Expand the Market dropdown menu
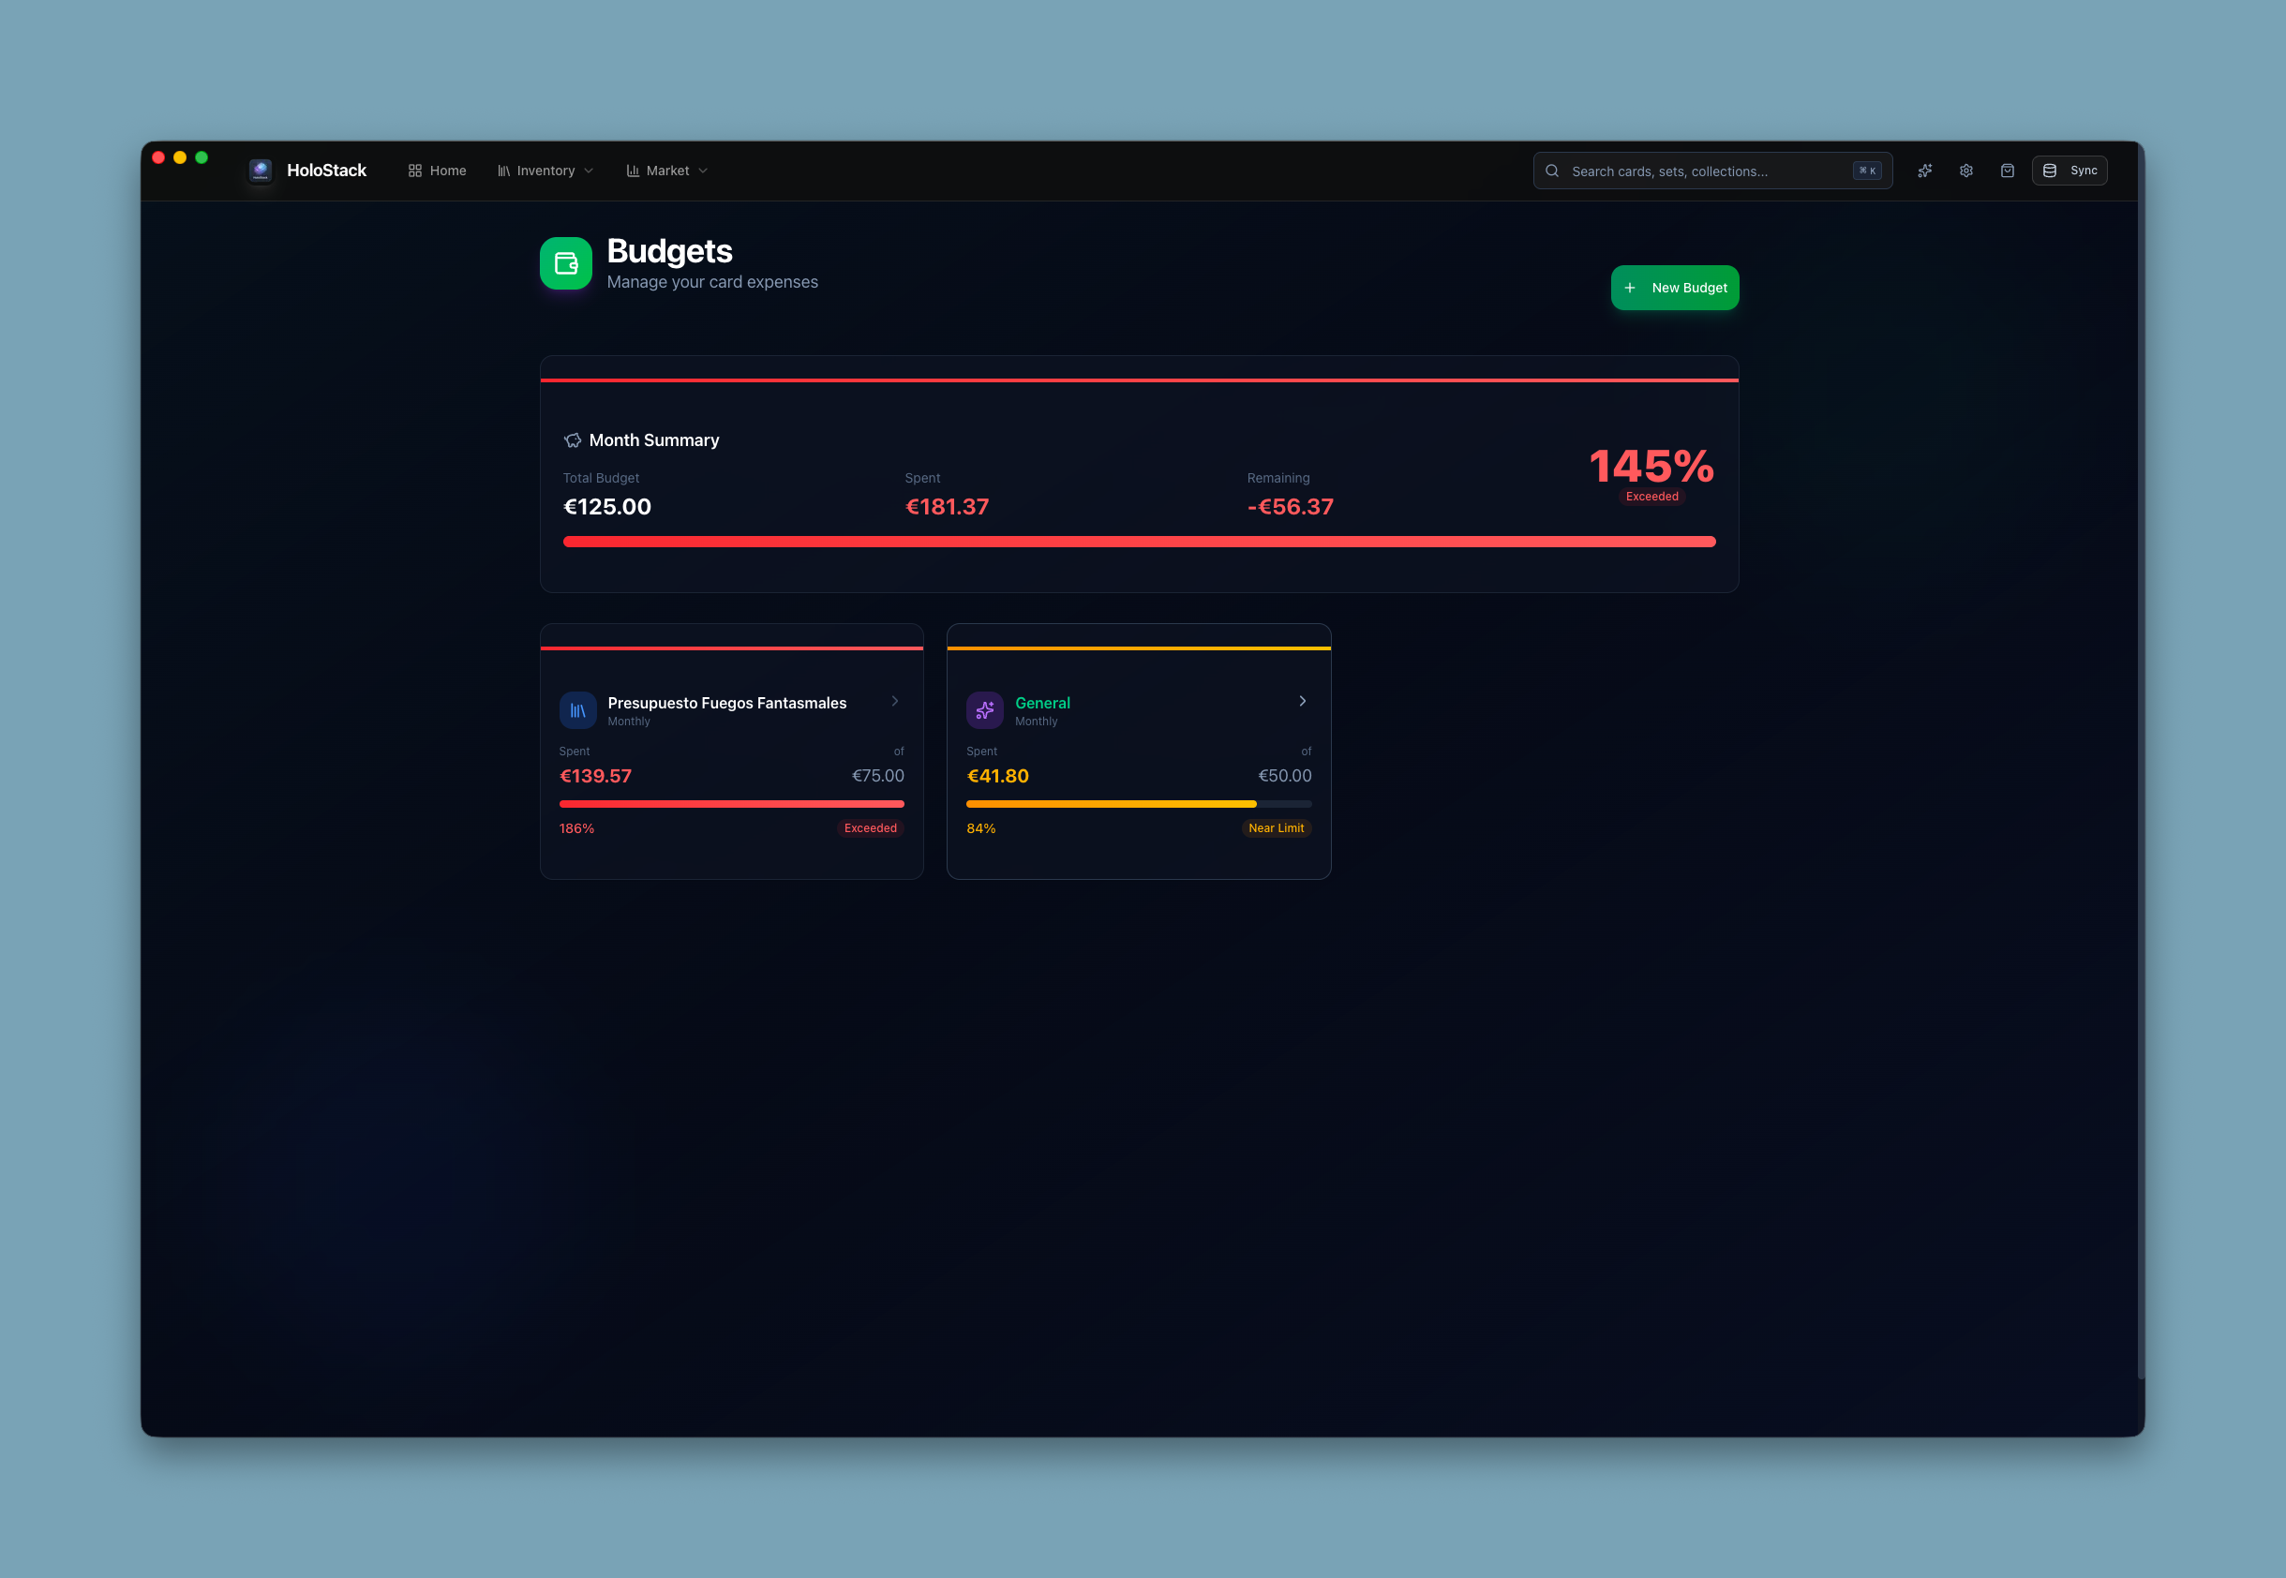2286x1578 pixels. (x=667, y=171)
